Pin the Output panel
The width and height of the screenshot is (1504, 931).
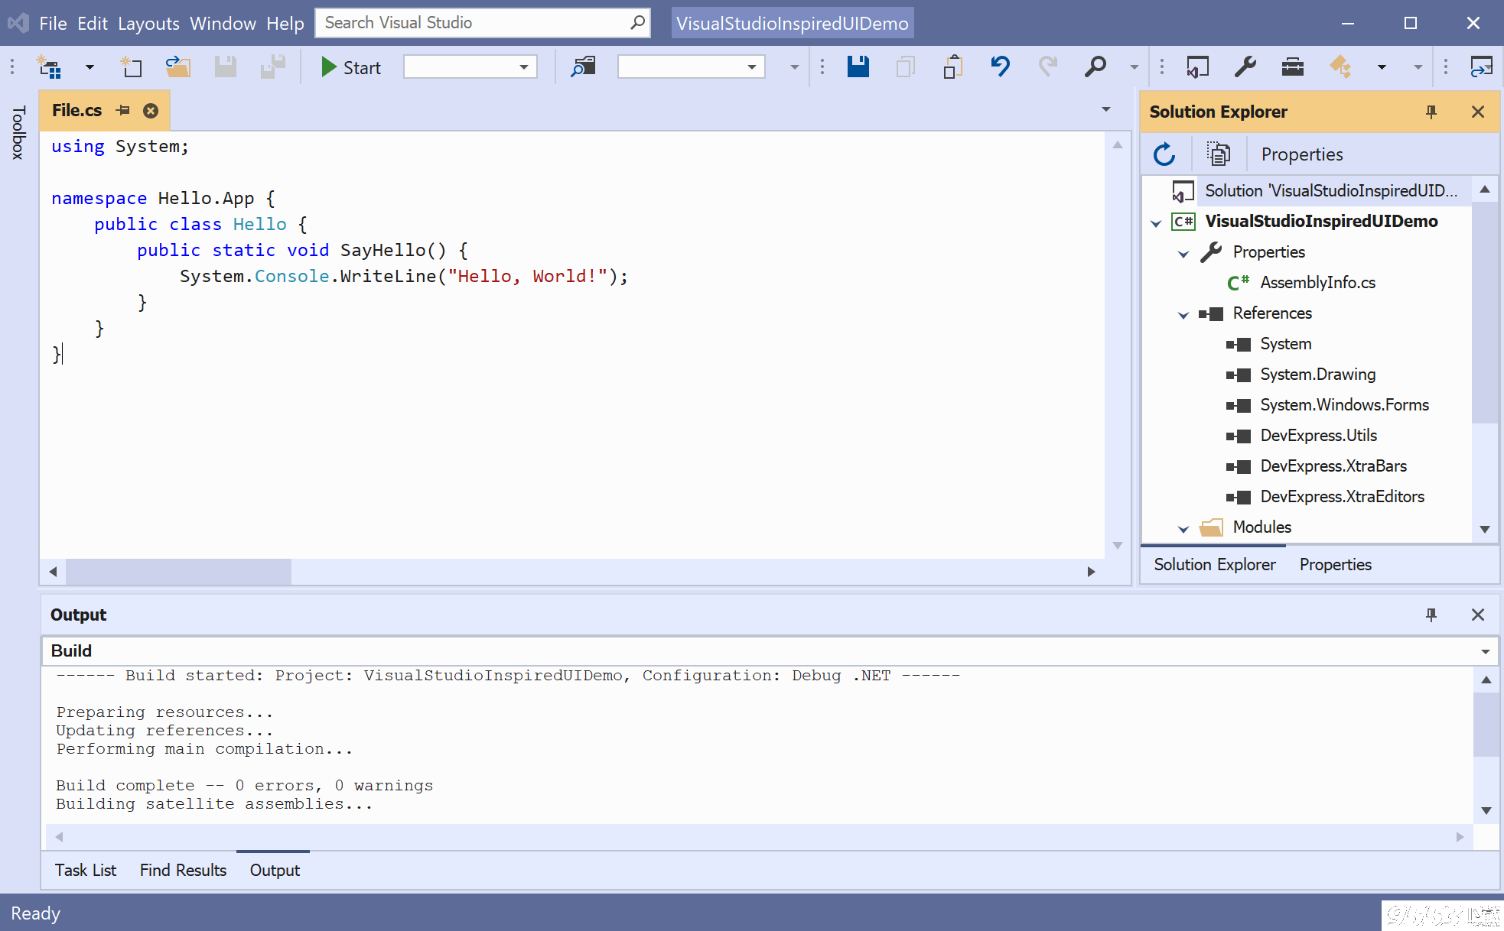click(x=1431, y=615)
